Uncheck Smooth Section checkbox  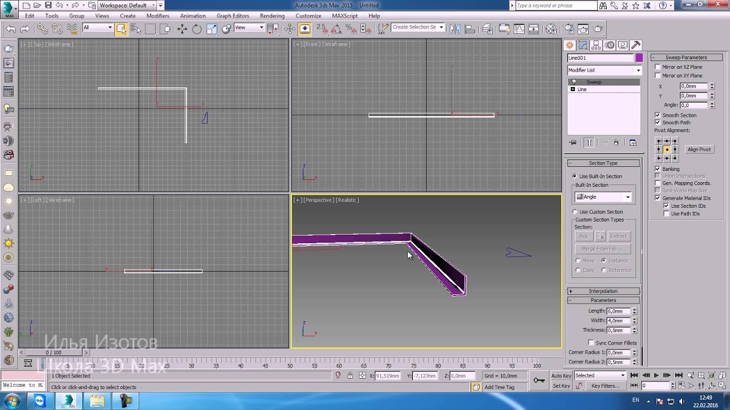(658, 115)
